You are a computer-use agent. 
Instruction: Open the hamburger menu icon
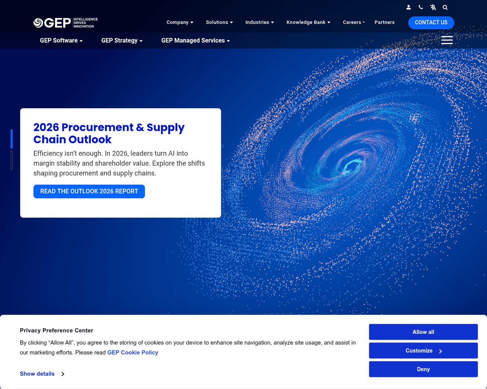(x=447, y=40)
